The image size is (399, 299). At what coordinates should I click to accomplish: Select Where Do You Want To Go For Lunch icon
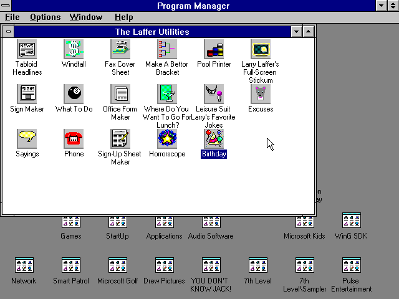[167, 94]
